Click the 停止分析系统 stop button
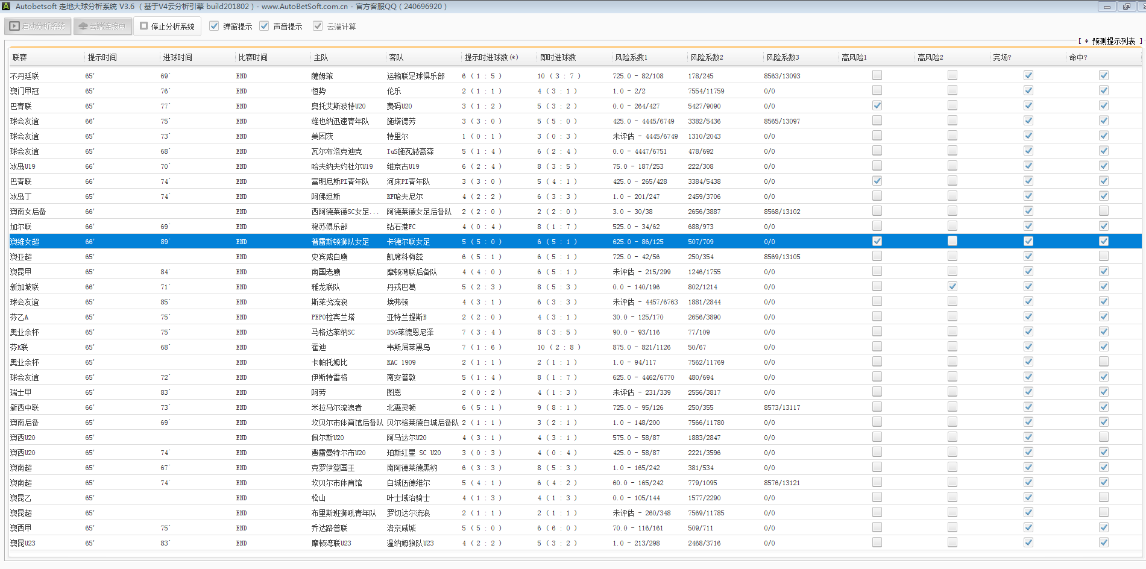 (x=168, y=27)
